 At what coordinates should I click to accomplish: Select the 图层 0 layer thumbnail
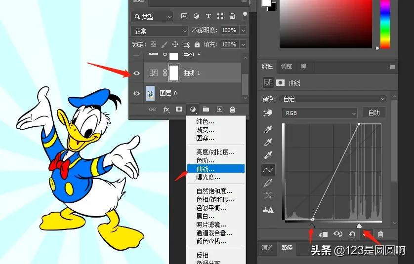[150, 93]
